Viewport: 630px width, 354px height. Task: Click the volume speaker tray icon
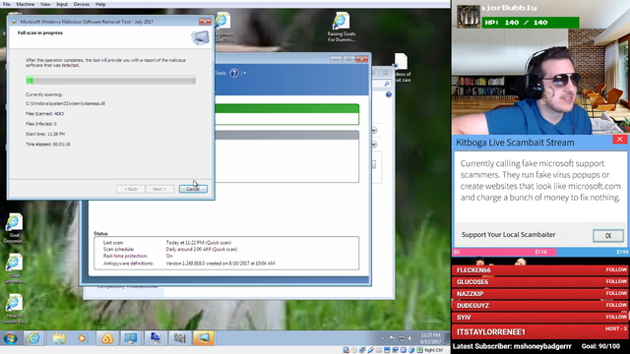[410, 338]
